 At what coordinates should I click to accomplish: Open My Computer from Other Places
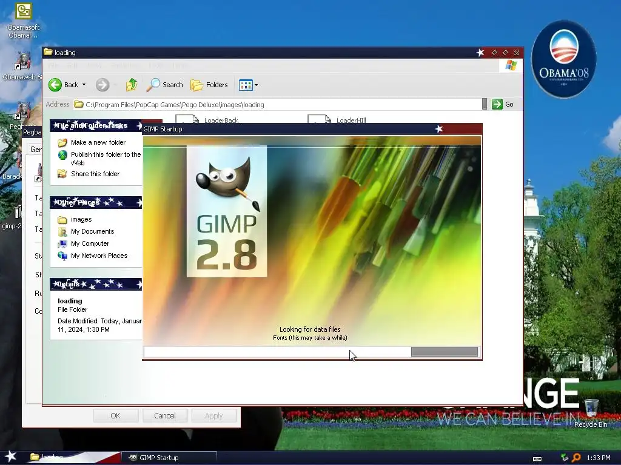[x=90, y=243]
